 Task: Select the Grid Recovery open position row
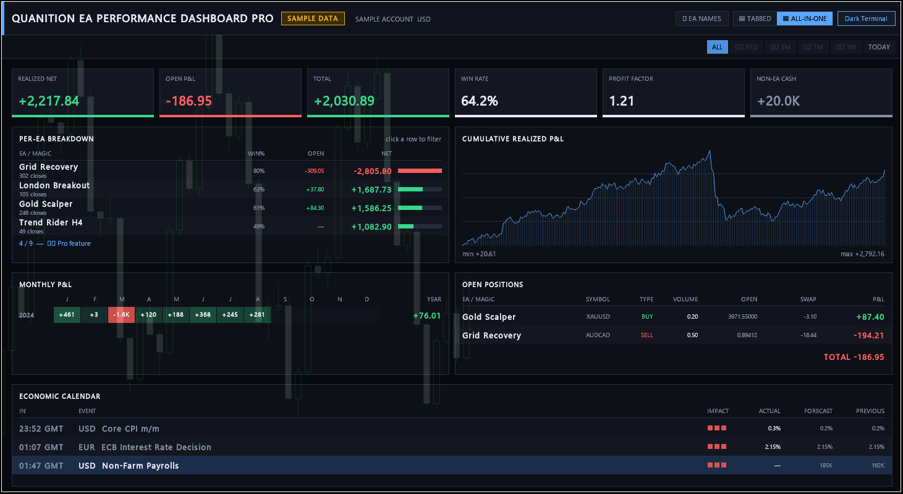(x=674, y=335)
